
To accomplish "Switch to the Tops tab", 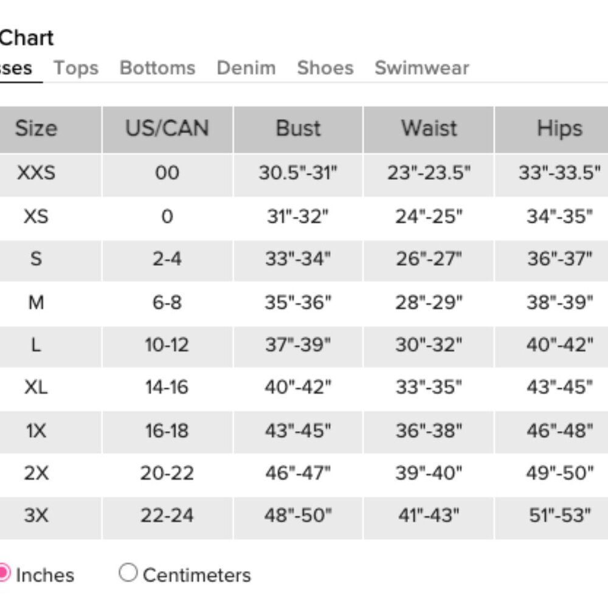I will point(76,67).
